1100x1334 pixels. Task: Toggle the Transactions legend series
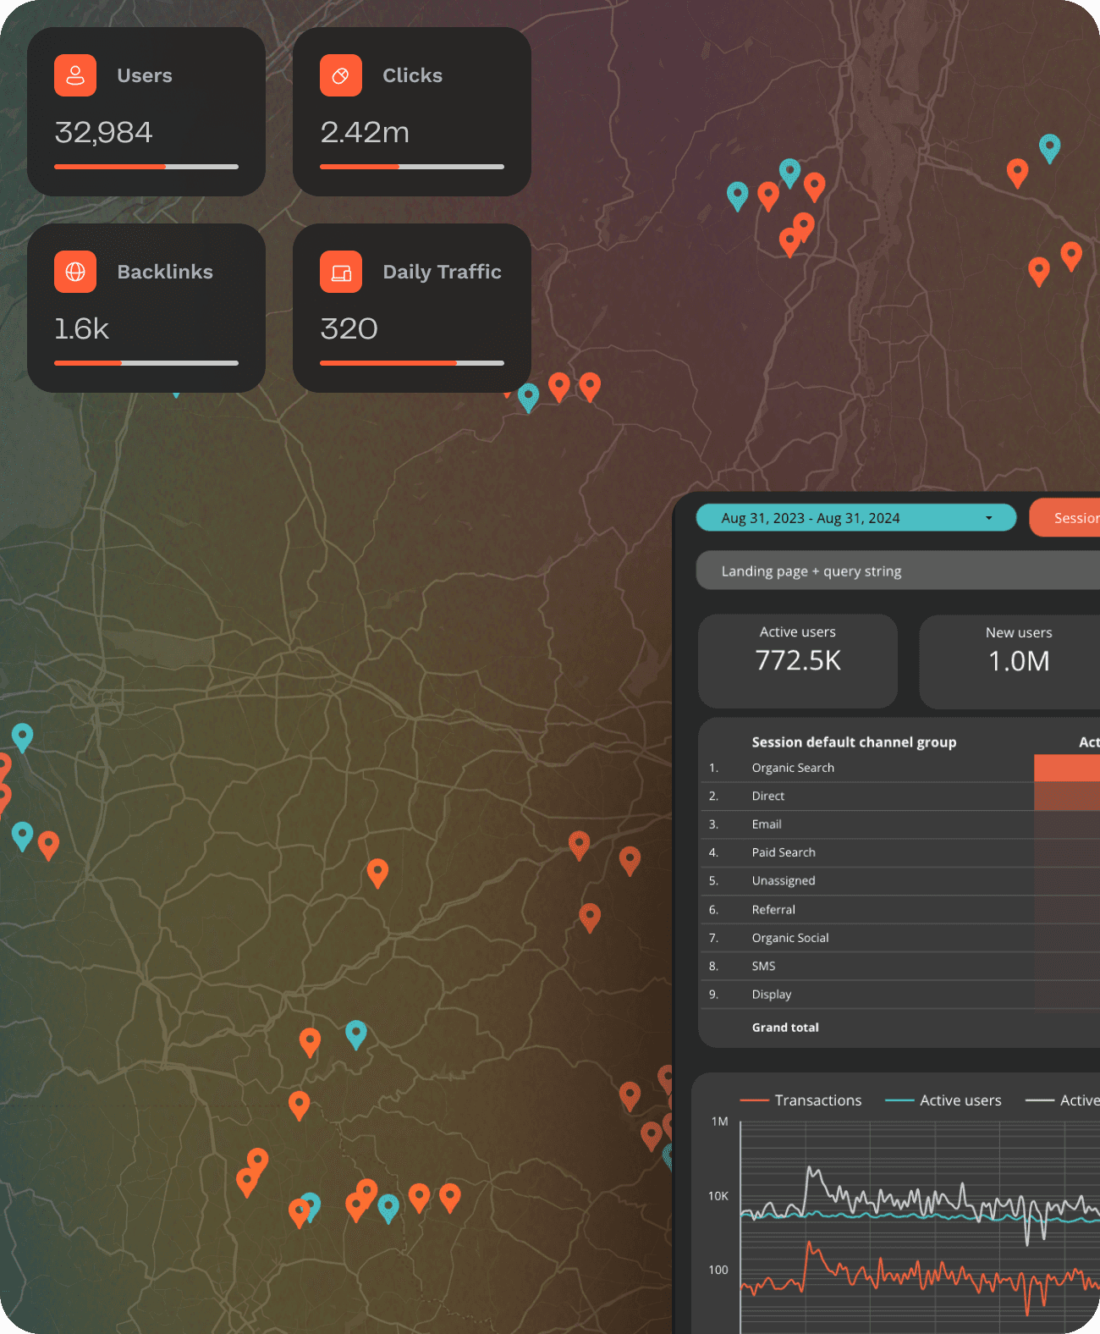pos(800,1100)
